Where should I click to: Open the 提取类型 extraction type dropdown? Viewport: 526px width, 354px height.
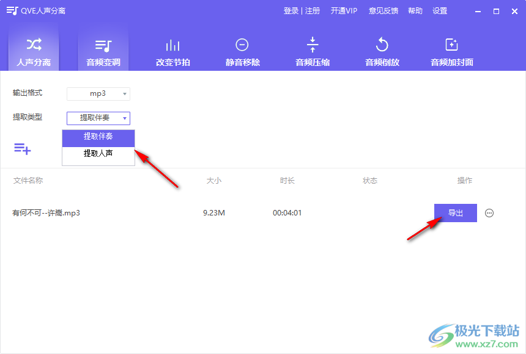98,118
